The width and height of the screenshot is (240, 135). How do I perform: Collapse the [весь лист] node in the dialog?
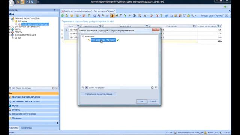83,36
